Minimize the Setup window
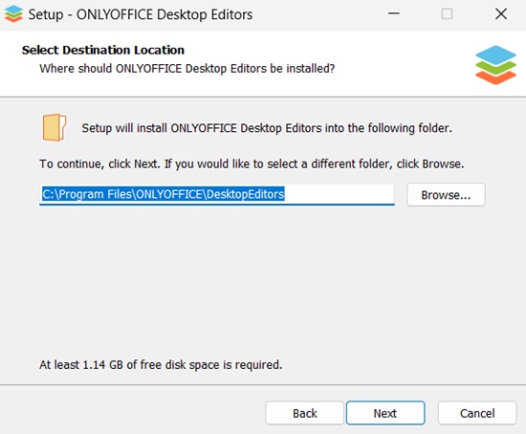Screen dimensions: 526x434 coord(394,14)
